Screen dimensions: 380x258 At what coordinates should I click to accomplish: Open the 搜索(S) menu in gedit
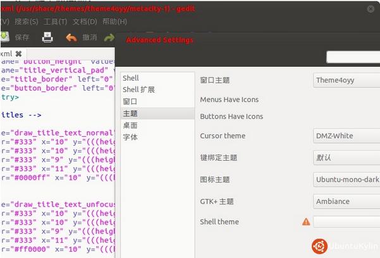click(26, 21)
